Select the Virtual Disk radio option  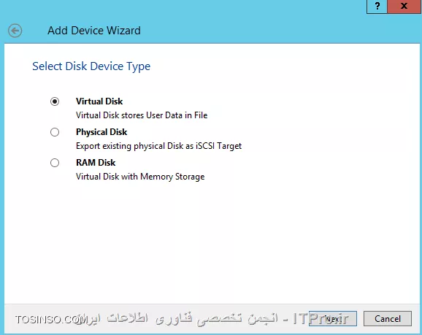coord(55,101)
